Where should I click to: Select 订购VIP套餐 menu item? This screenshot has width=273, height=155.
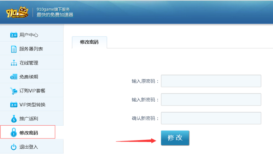pos(32,91)
